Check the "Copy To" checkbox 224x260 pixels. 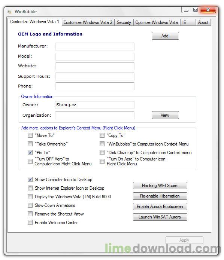point(102,135)
